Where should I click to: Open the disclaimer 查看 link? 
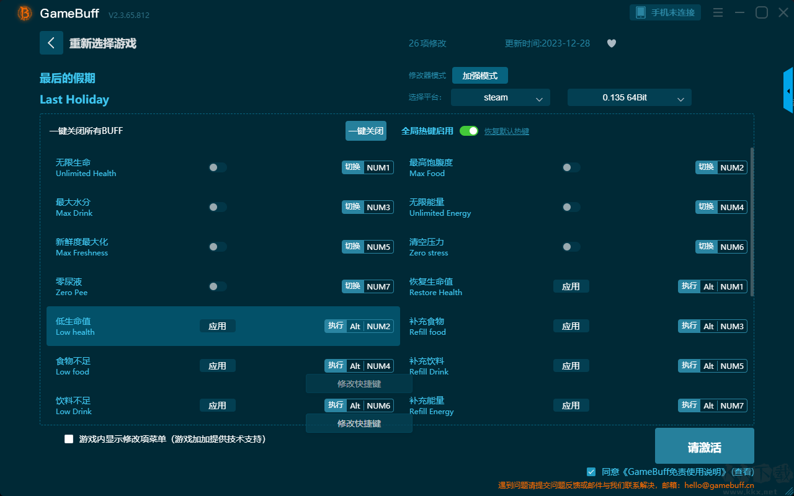click(x=742, y=472)
